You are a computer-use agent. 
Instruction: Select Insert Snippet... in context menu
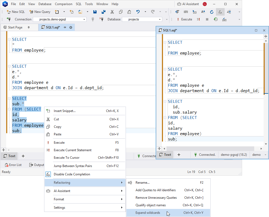click(x=85, y=111)
